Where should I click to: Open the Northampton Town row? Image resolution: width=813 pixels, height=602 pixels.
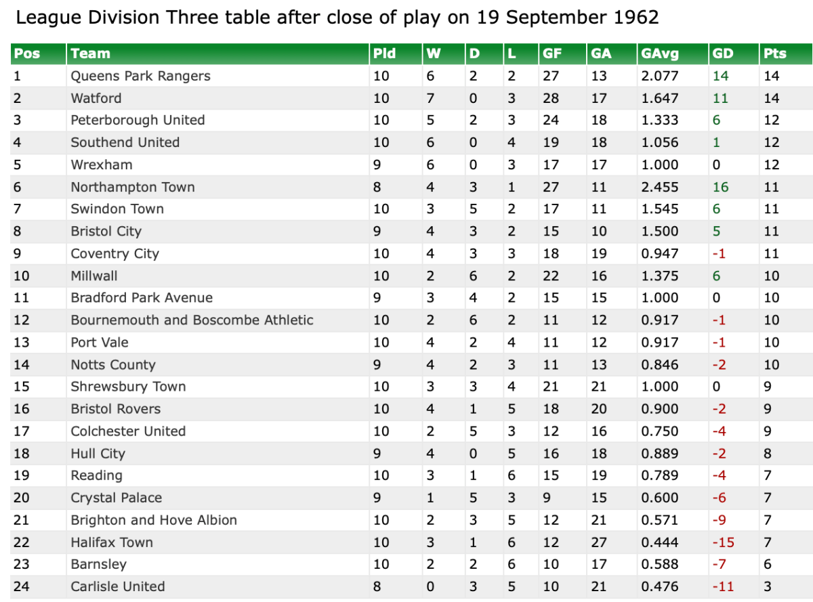pyautogui.click(x=132, y=187)
